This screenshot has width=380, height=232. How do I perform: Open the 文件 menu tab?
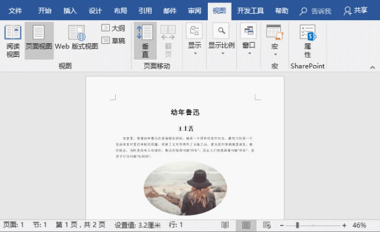(15, 11)
